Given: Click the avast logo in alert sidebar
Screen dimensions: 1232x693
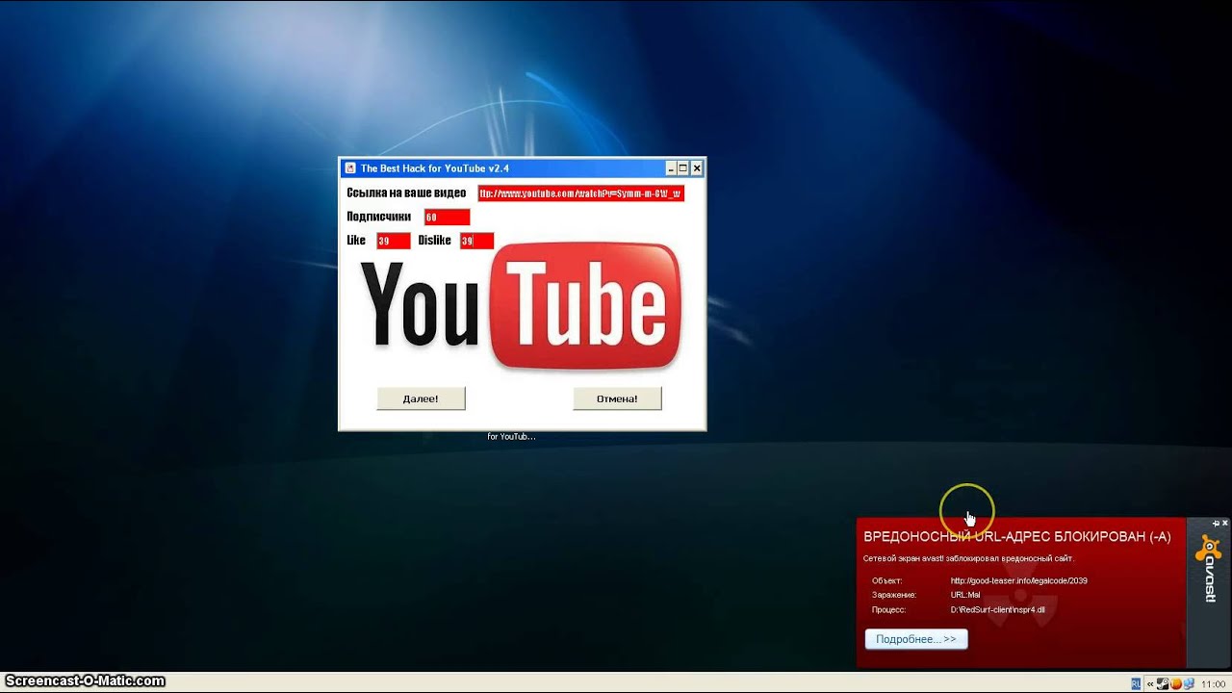Looking at the screenshot, I should click(x=1209, y=569).
